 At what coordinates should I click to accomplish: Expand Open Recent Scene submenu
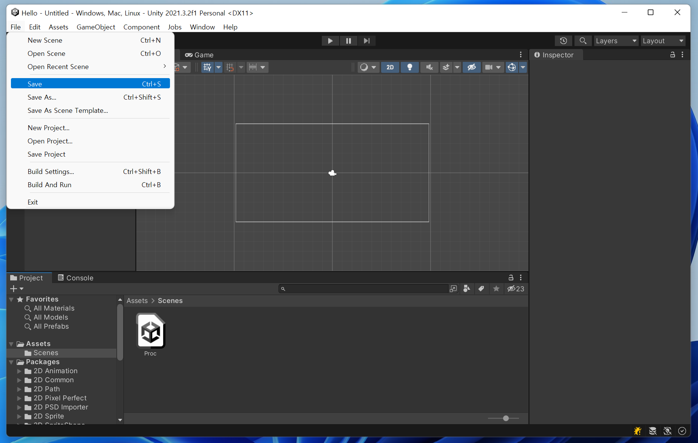[90, 67]
